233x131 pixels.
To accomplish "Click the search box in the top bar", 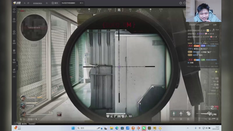I will [40, 3].
